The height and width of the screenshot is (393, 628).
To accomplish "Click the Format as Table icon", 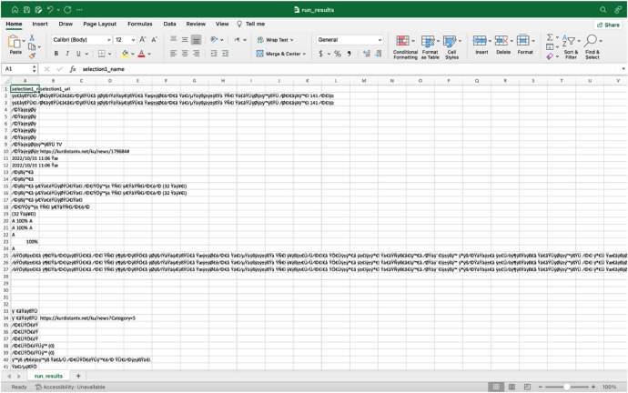I will tap(428, 41).
